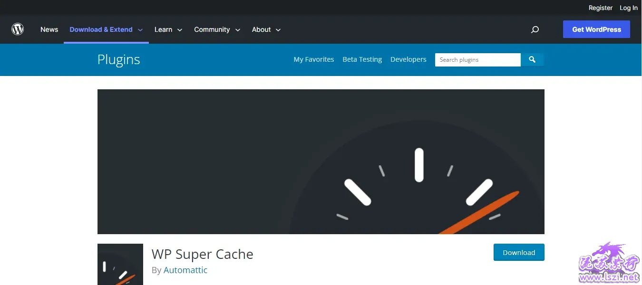Expand the Download & Extend chevron
The width and height of the screenshot is (642, 285).
click(140, 29)
